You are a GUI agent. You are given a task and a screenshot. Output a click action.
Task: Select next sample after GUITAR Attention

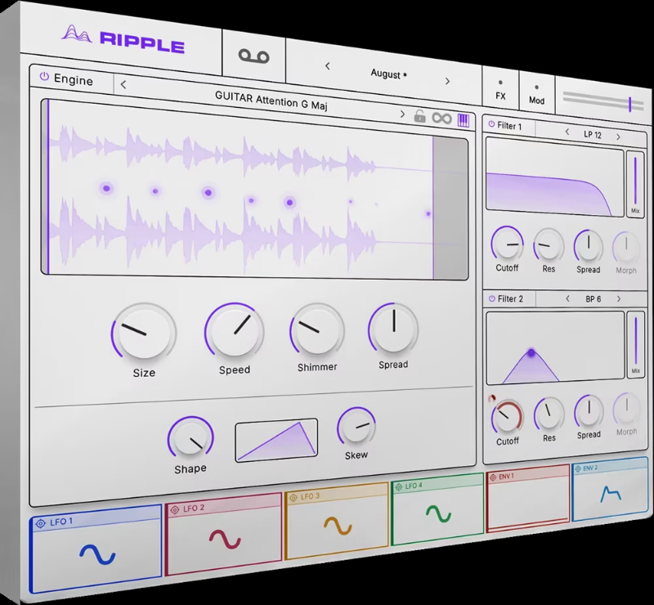pos(402,114)
